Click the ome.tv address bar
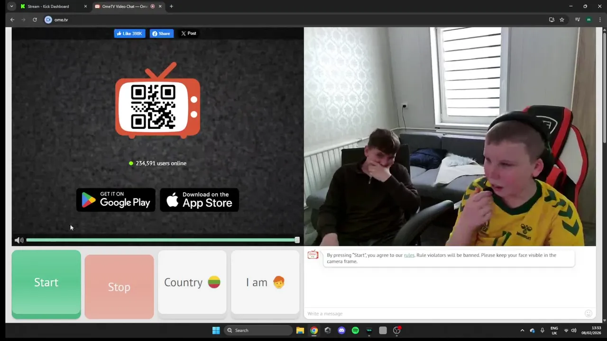The width and height of the screenshot is (607, 341). click(x=299, y=19)
